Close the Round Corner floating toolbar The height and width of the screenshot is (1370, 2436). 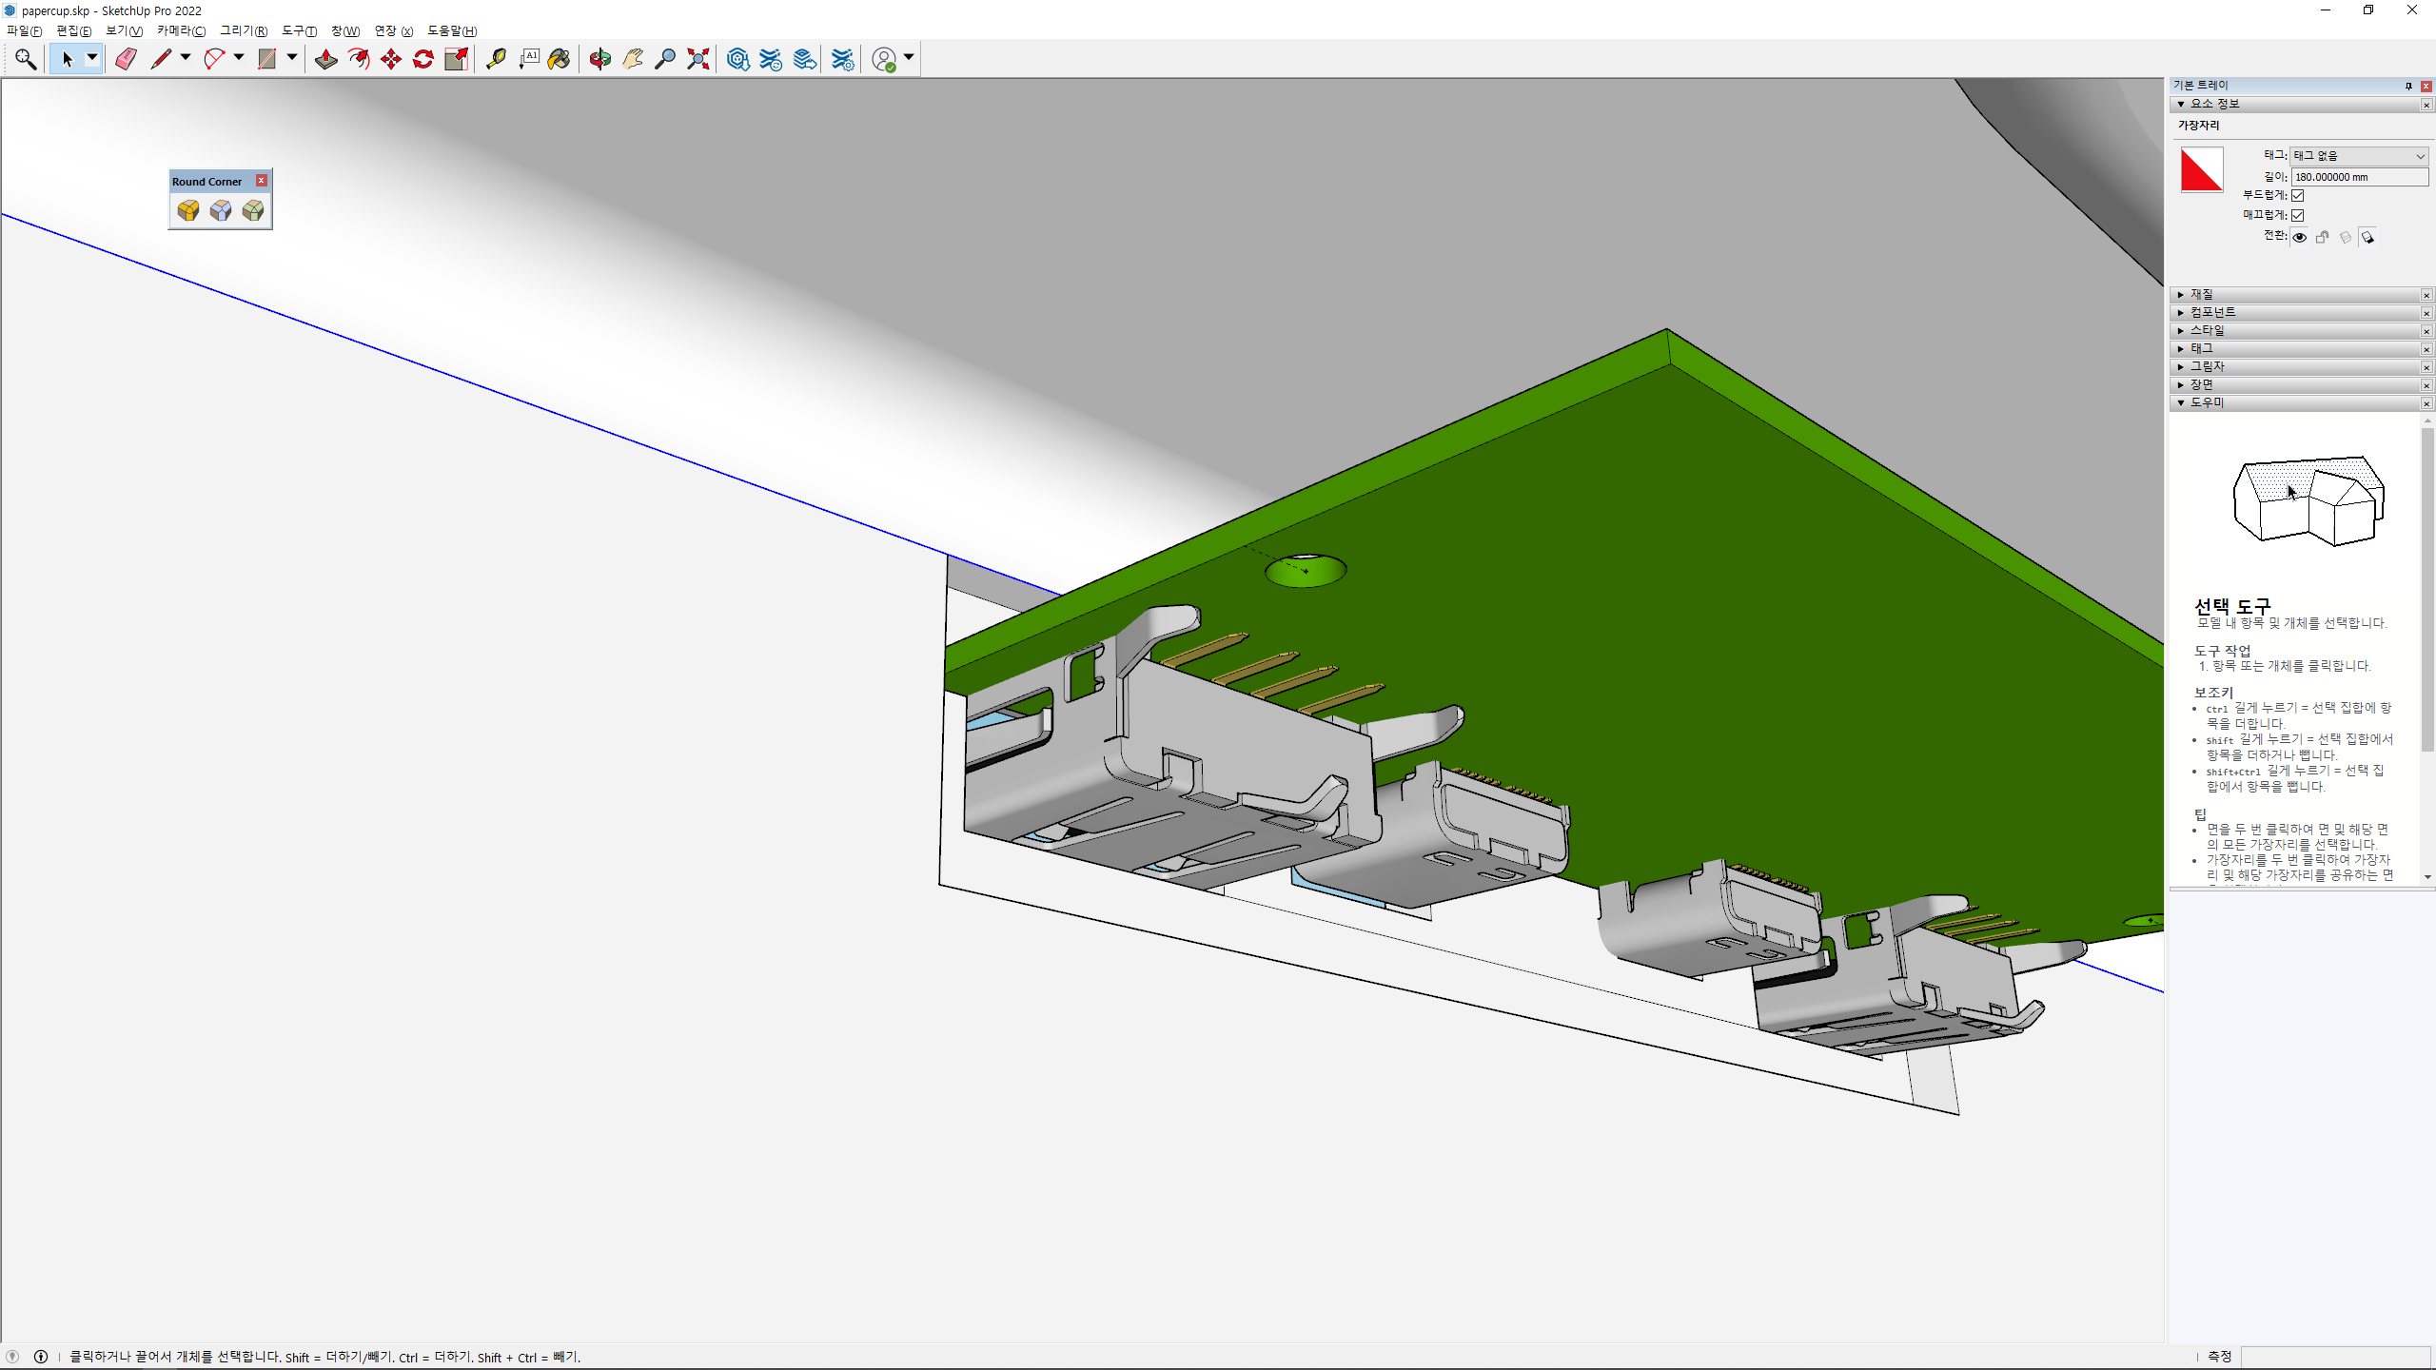262,181
